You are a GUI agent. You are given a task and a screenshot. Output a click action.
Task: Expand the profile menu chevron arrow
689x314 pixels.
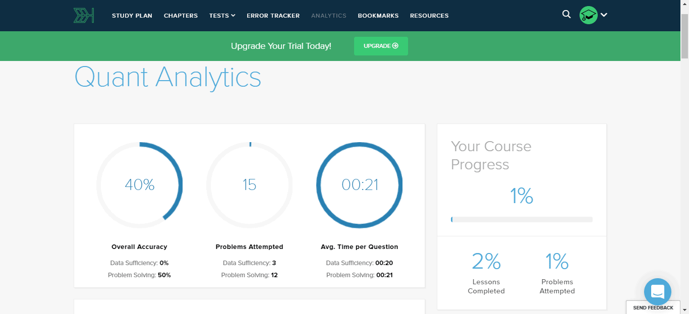pyautogui.click(x=604, y=15)
